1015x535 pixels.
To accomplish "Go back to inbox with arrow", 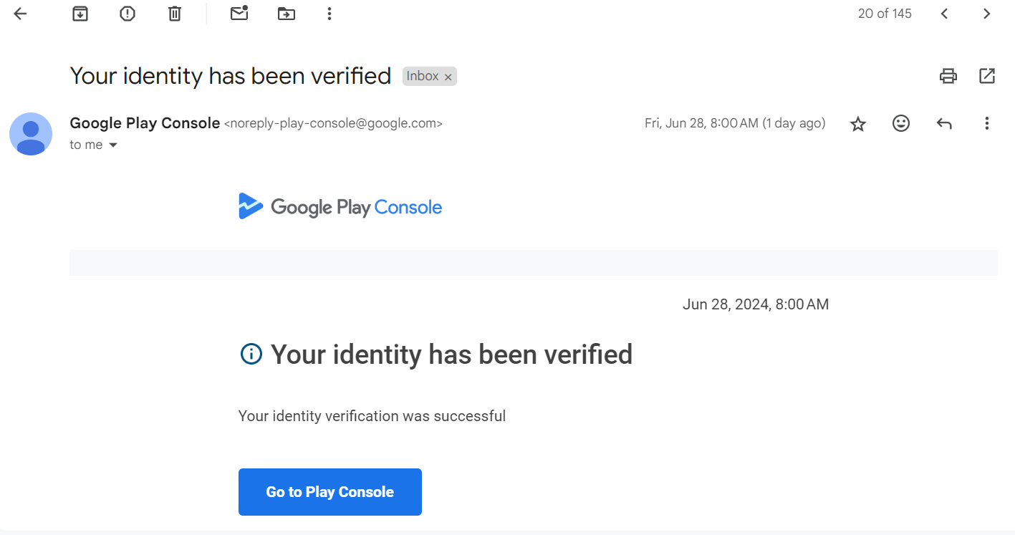I will [x=20, y=14].
